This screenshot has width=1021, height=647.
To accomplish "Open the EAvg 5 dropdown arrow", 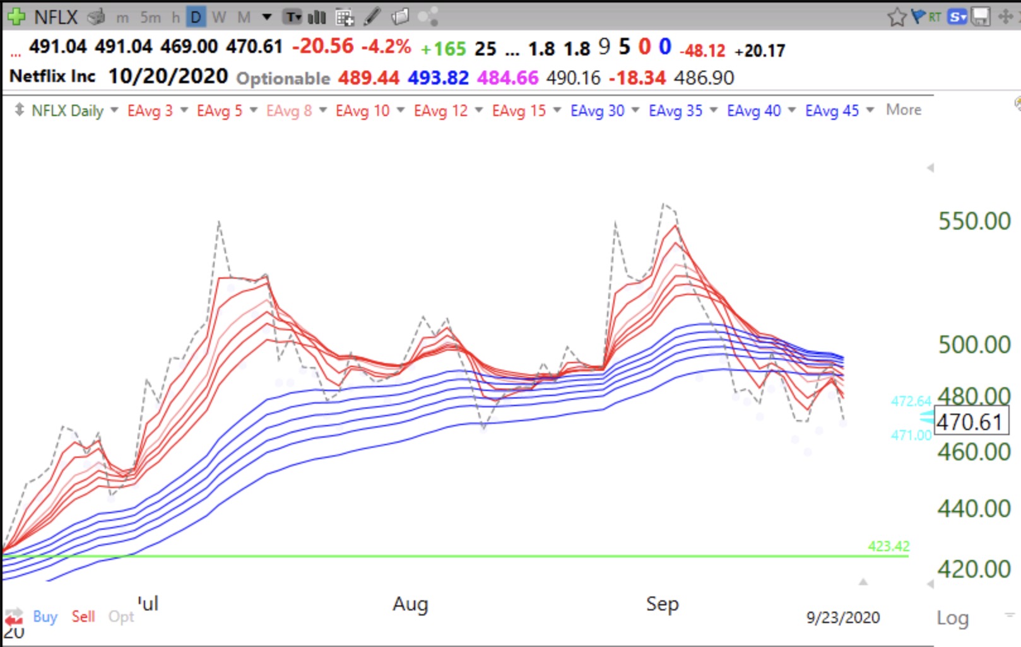I will tap(253, 110).
